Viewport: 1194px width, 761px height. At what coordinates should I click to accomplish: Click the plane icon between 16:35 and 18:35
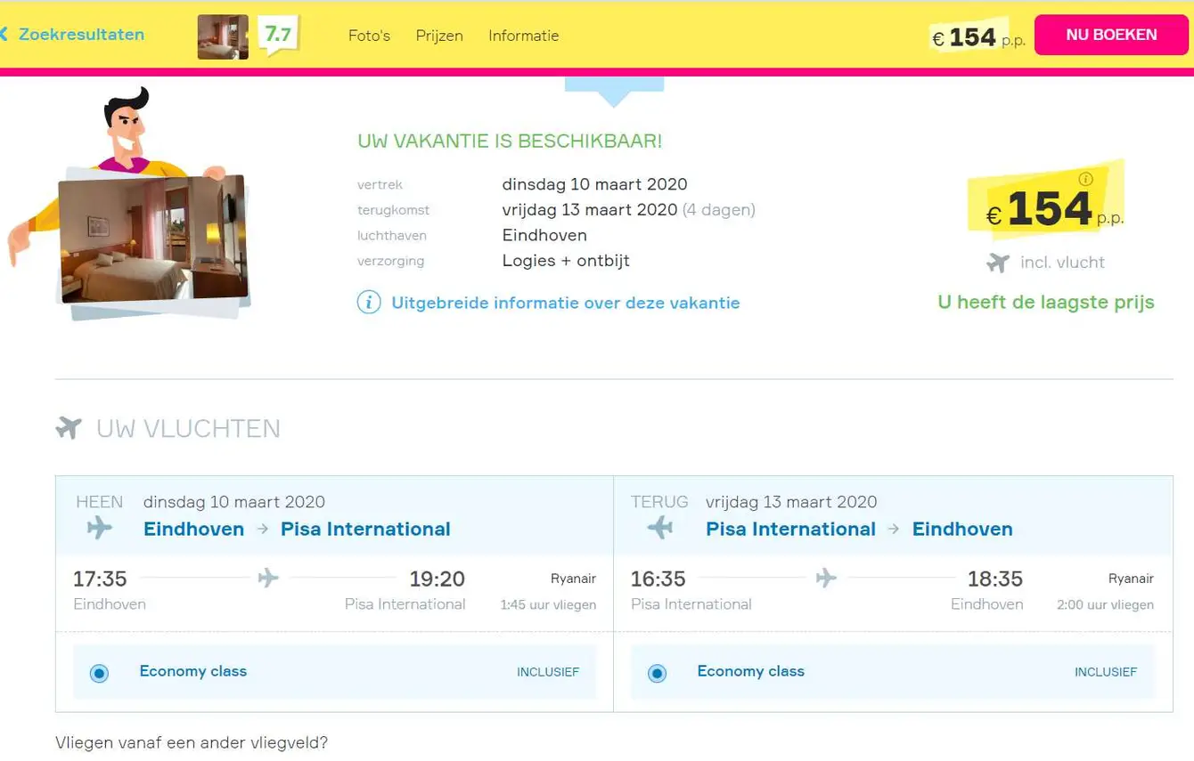coord(826,579)
